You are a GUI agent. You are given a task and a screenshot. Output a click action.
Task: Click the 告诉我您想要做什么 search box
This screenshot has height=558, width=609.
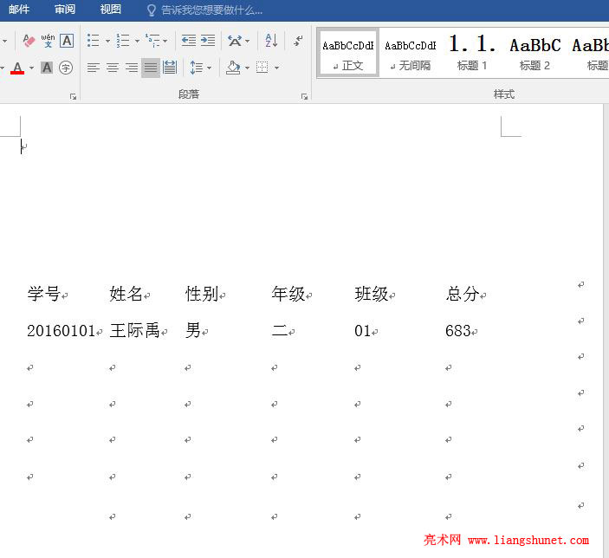click(211, 10)
